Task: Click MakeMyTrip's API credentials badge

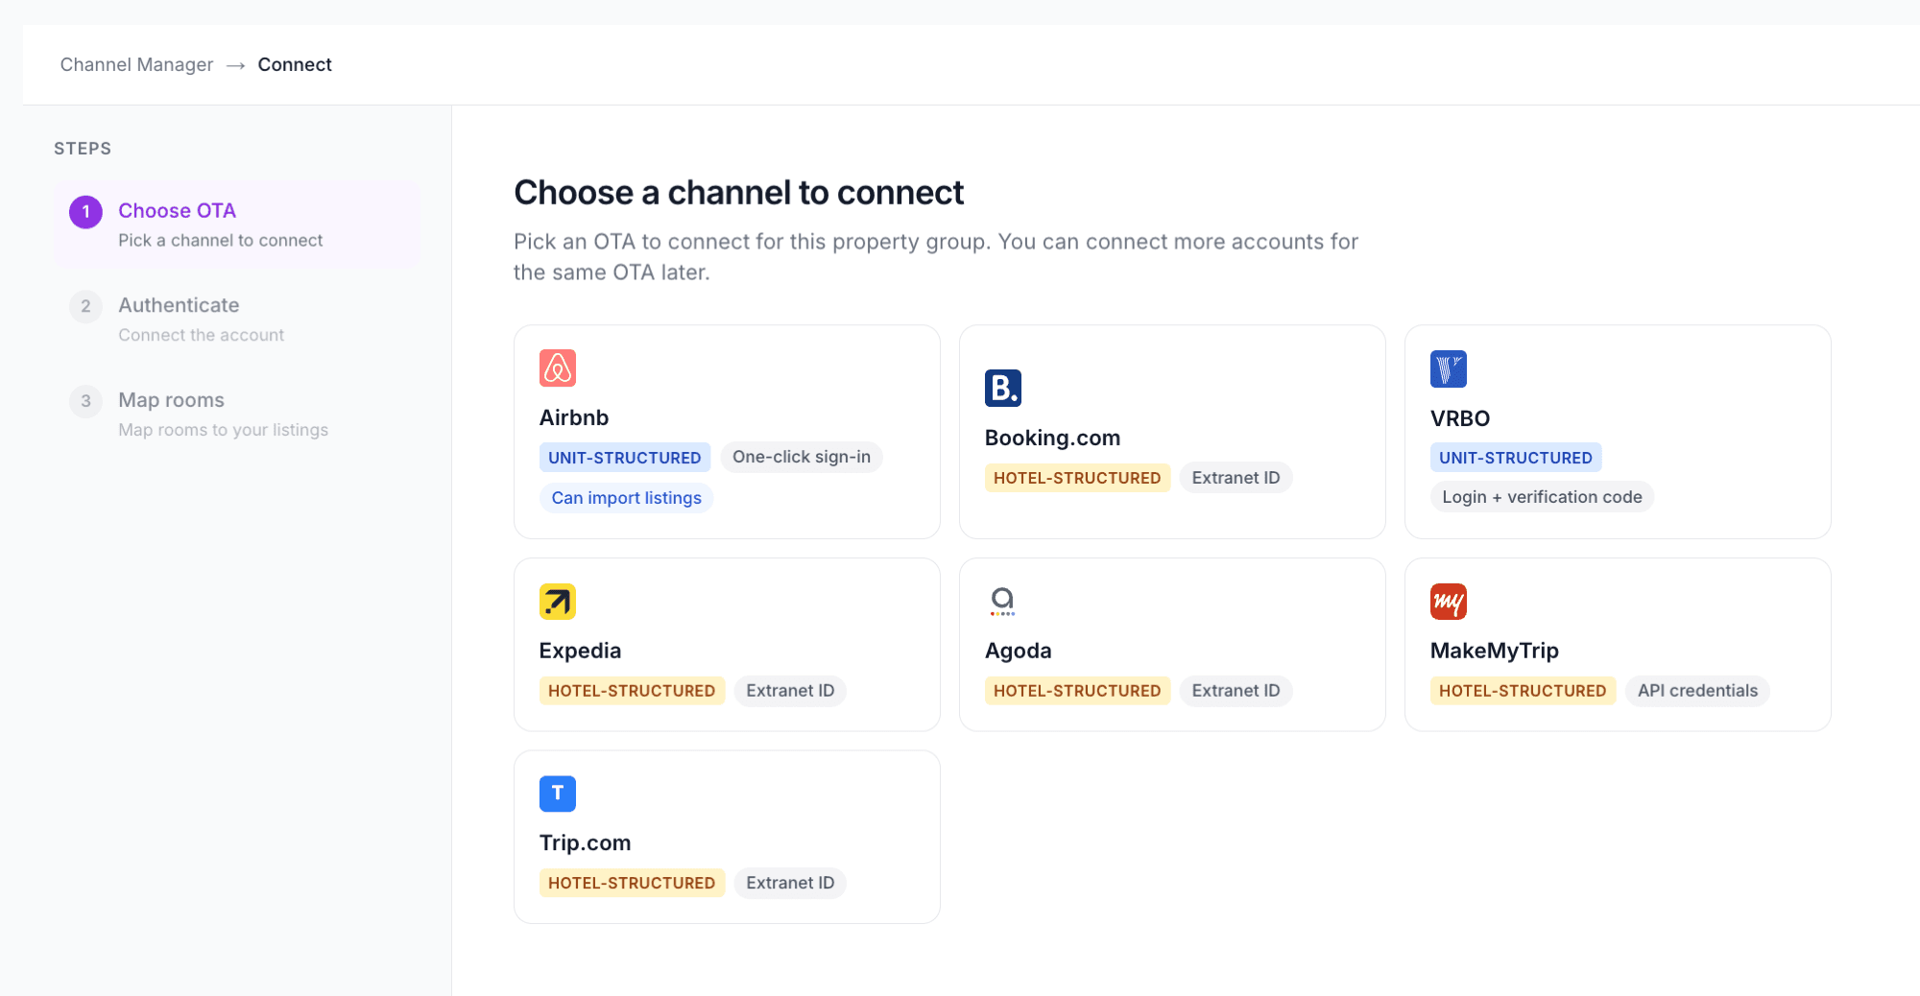Action: point(1697,691)
